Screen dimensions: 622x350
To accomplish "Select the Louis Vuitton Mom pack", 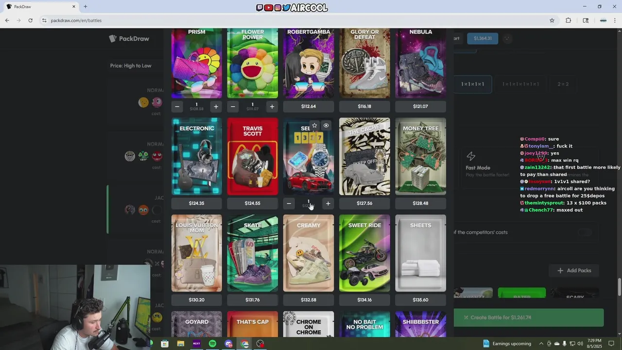I will (196, 253).
